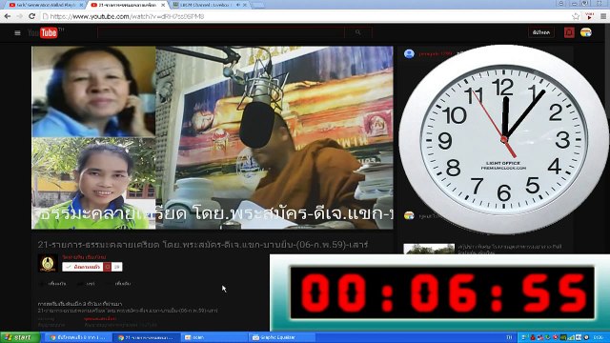Open the YouTube account avatar menu
Image resolution: width=610 pixels, height=343 pixels.
pos(586,32)
